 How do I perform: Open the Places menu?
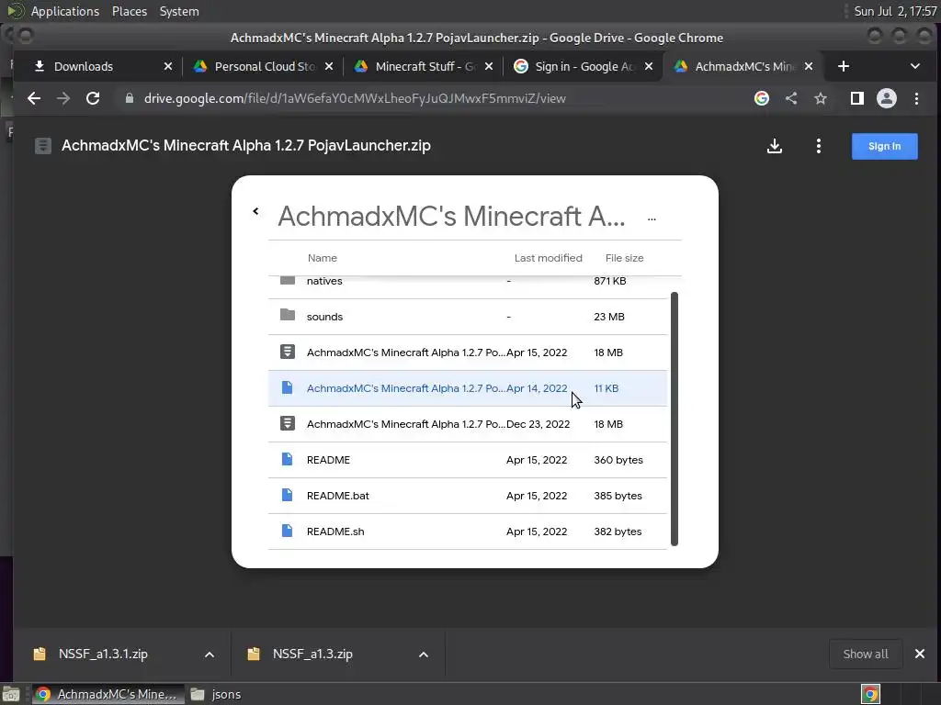coord(130,11)
